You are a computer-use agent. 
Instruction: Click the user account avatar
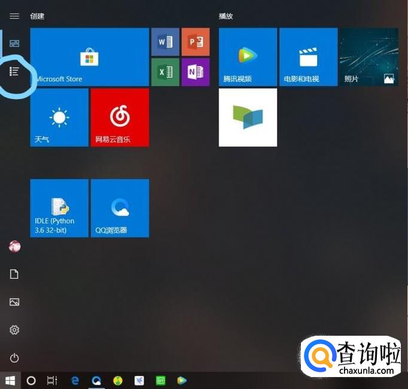pyautogui.click(x=14, y=247)
